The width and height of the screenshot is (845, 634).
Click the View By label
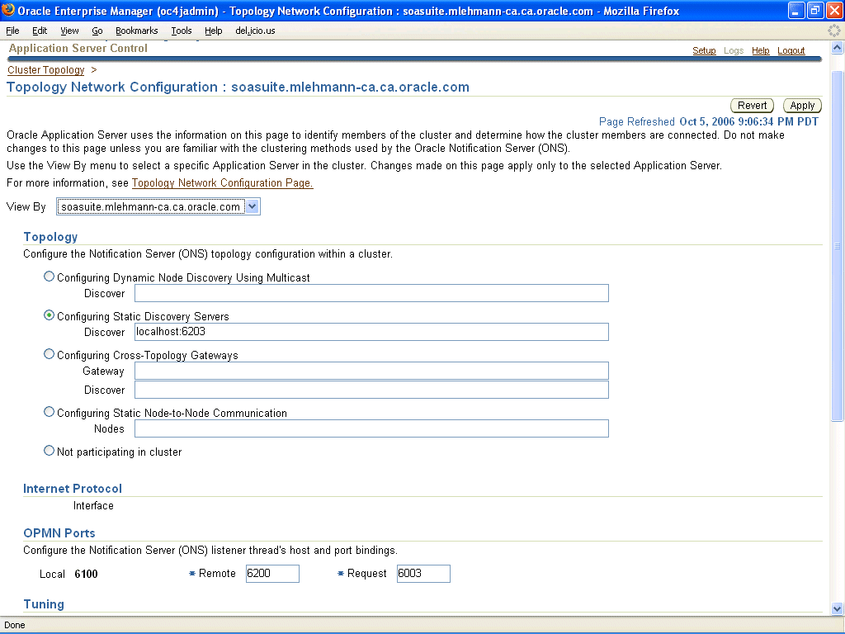point(26,206)
